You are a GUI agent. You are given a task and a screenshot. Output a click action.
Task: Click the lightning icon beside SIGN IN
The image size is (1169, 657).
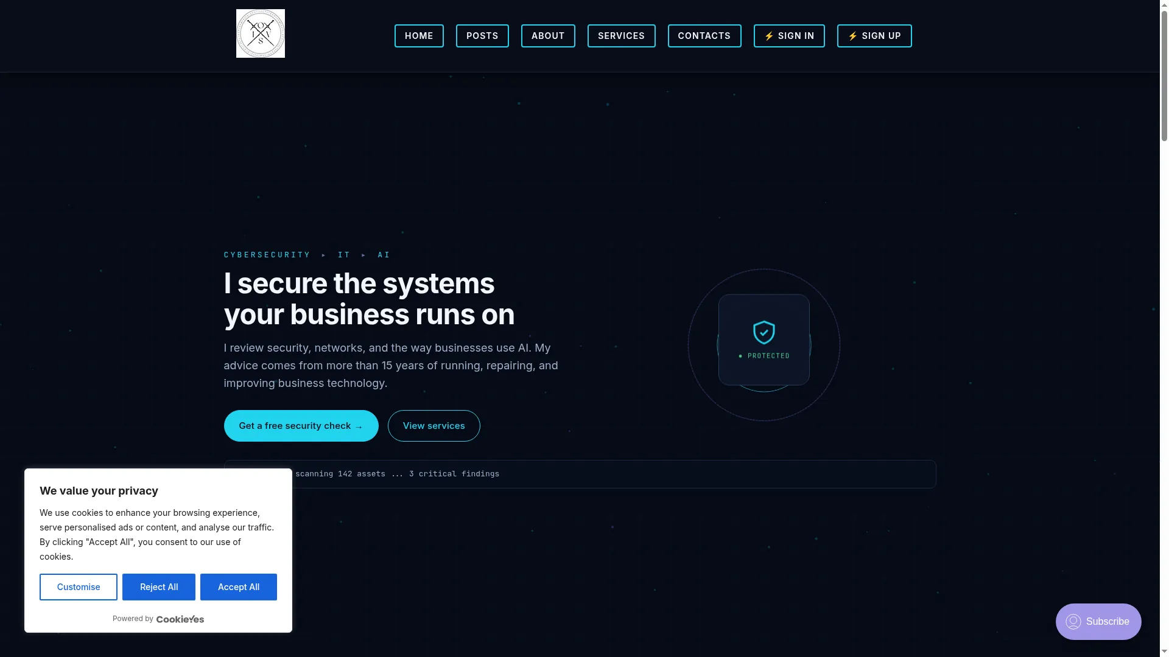coord(769,36)
